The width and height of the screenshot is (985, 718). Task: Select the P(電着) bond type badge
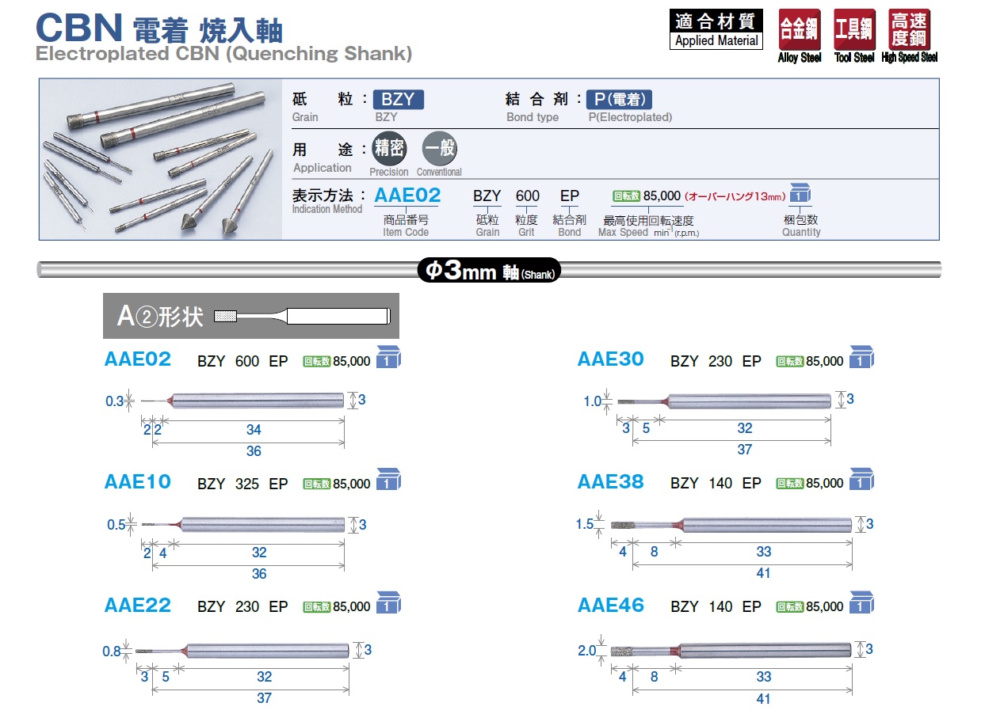click(x=619, y=100)
